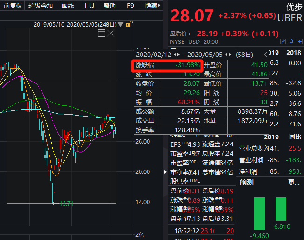Image resolution: width=304 pixels, height=240 pixels.
Task: Click the 盘后价 28.19 value
Action: point(207,34)
